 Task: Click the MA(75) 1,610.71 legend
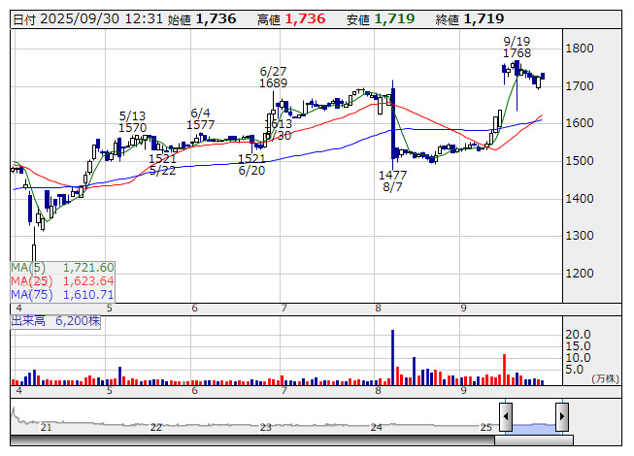(x=62, y=294)
